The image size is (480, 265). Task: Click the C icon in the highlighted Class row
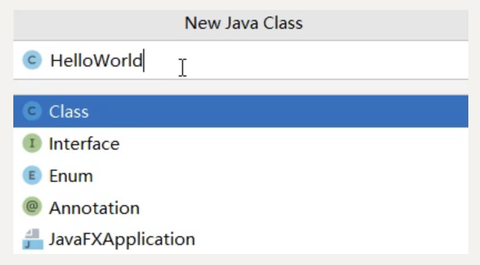coord(32,111)
